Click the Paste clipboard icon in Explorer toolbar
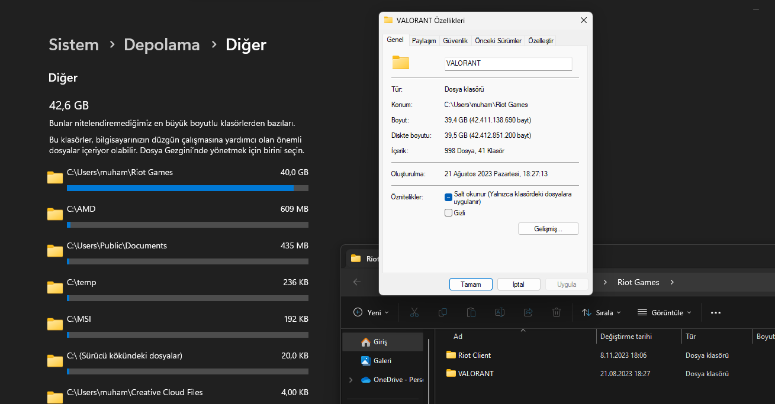This screenshot has width=775, height=404. [471, 312]
